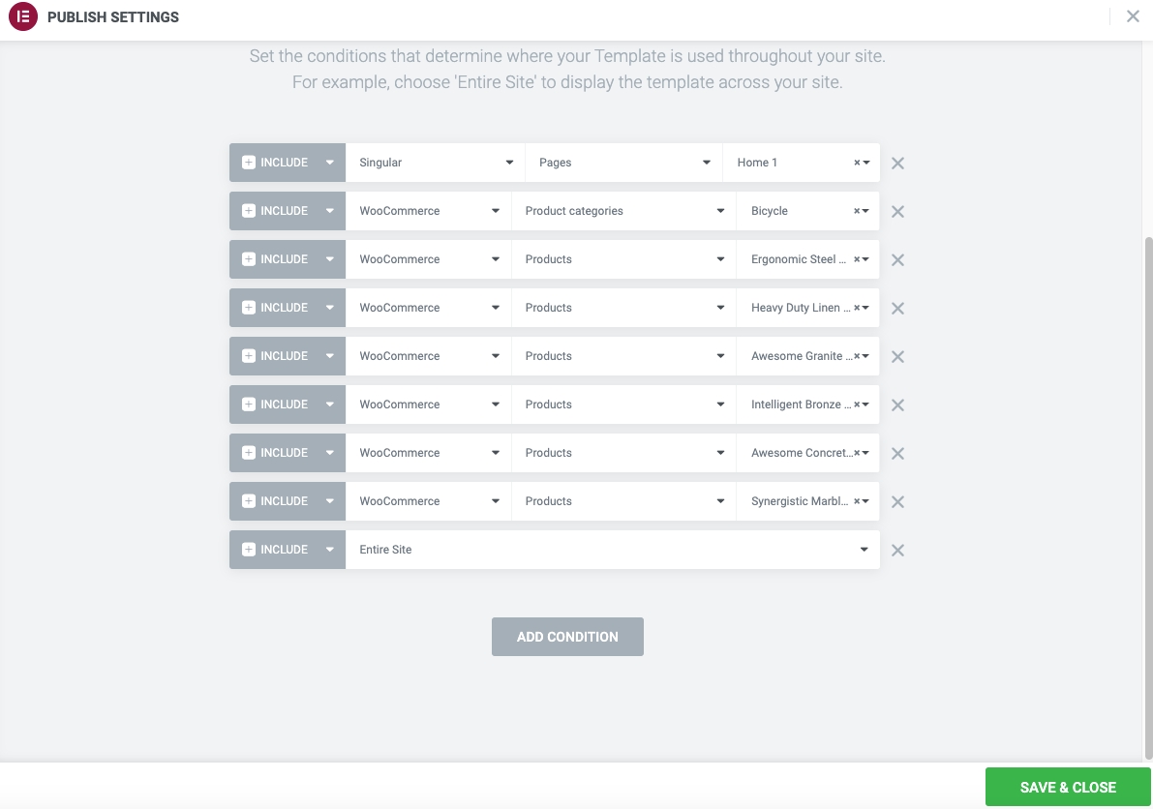Toggle Include/Exclude on the Singular row
The width and height of the screenshot is (1153, 809).
(288, 163)
